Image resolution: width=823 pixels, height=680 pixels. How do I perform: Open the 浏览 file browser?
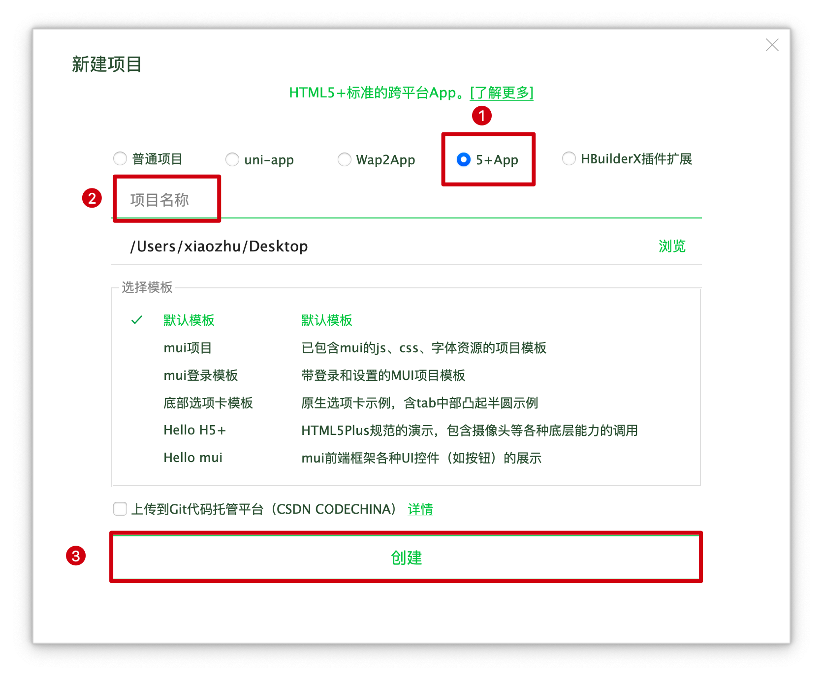coord(671,246)
